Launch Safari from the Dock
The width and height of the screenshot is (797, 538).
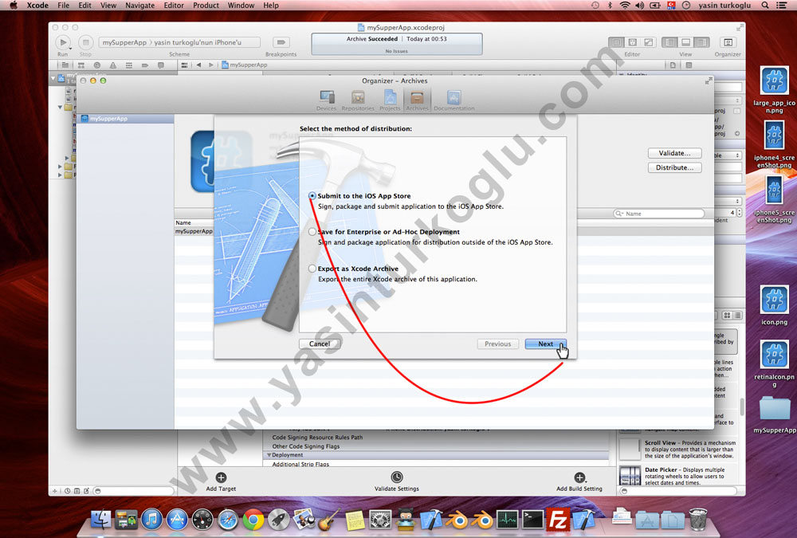coord(228,520)
